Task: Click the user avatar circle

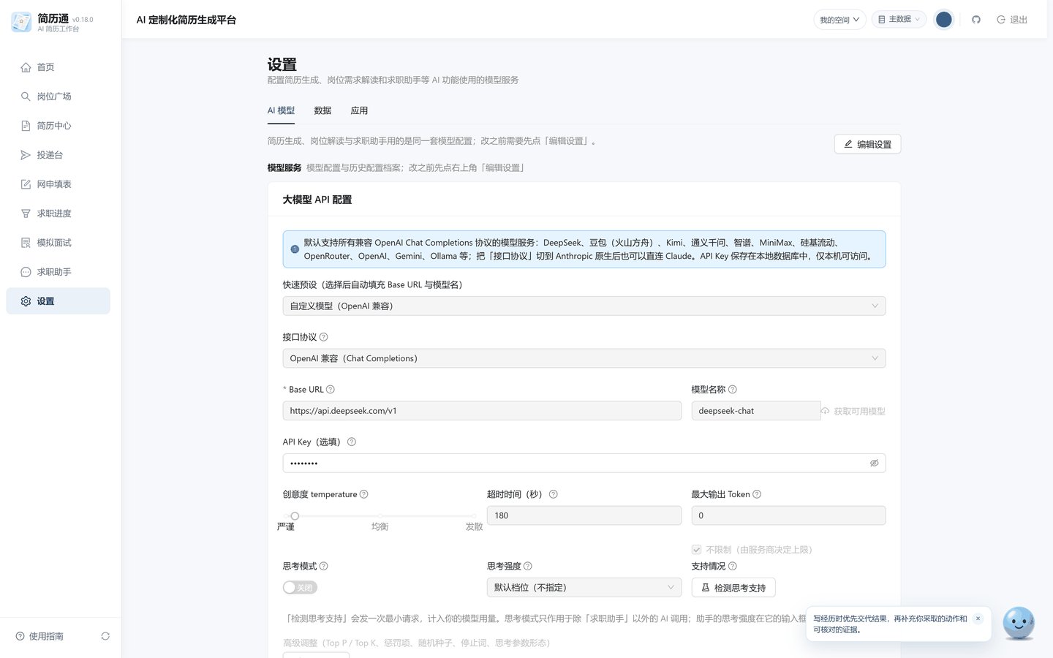Action: [x=944, y=20]
